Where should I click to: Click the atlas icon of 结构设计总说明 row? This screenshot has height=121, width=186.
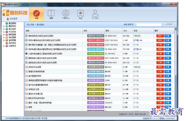[26, 67]
